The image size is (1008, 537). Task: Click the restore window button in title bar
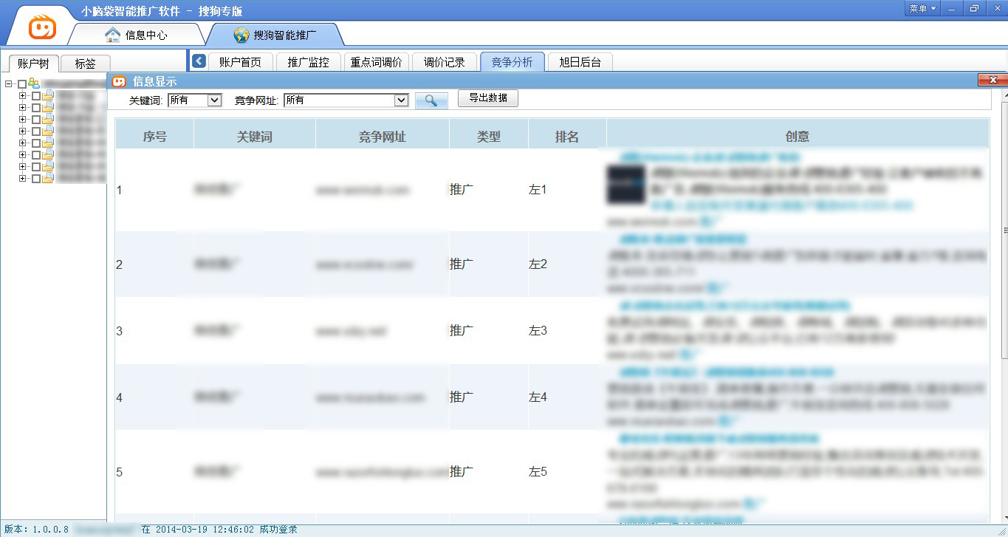point(973,8)
